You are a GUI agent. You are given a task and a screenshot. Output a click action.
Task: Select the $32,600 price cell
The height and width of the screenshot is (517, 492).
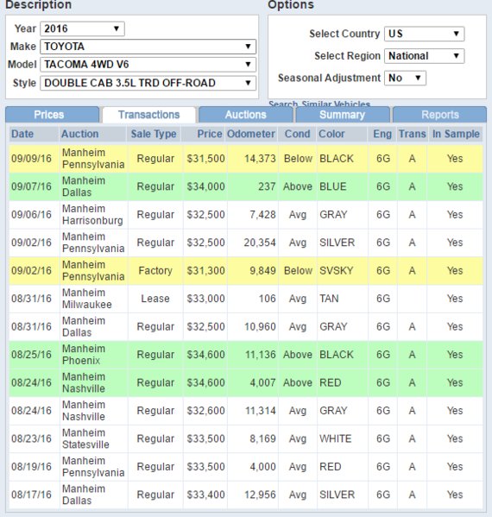pyautogui.click(x=205, y=411)
